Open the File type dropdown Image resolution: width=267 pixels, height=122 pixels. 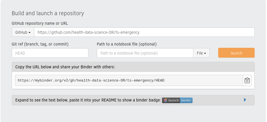point(201,53)
